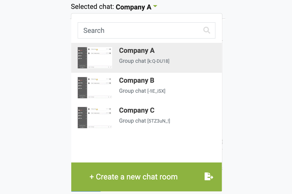Open the Company A chat preview thumbnail
Screen dimensions: 292x194
tap(95, 58)
